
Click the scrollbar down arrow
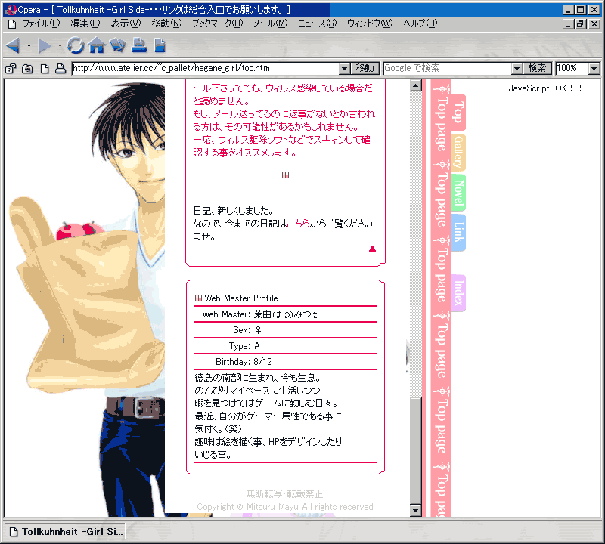[415, 511]
